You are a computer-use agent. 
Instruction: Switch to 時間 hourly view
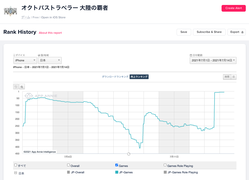pos(227,77)
